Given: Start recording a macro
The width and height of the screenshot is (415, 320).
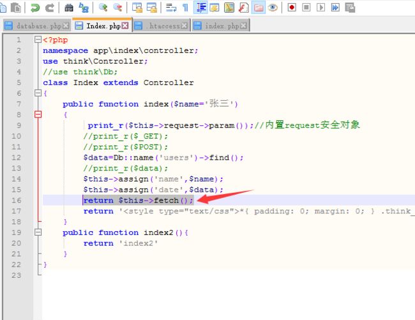Looking at the screenshot, I should coord(292,8).
